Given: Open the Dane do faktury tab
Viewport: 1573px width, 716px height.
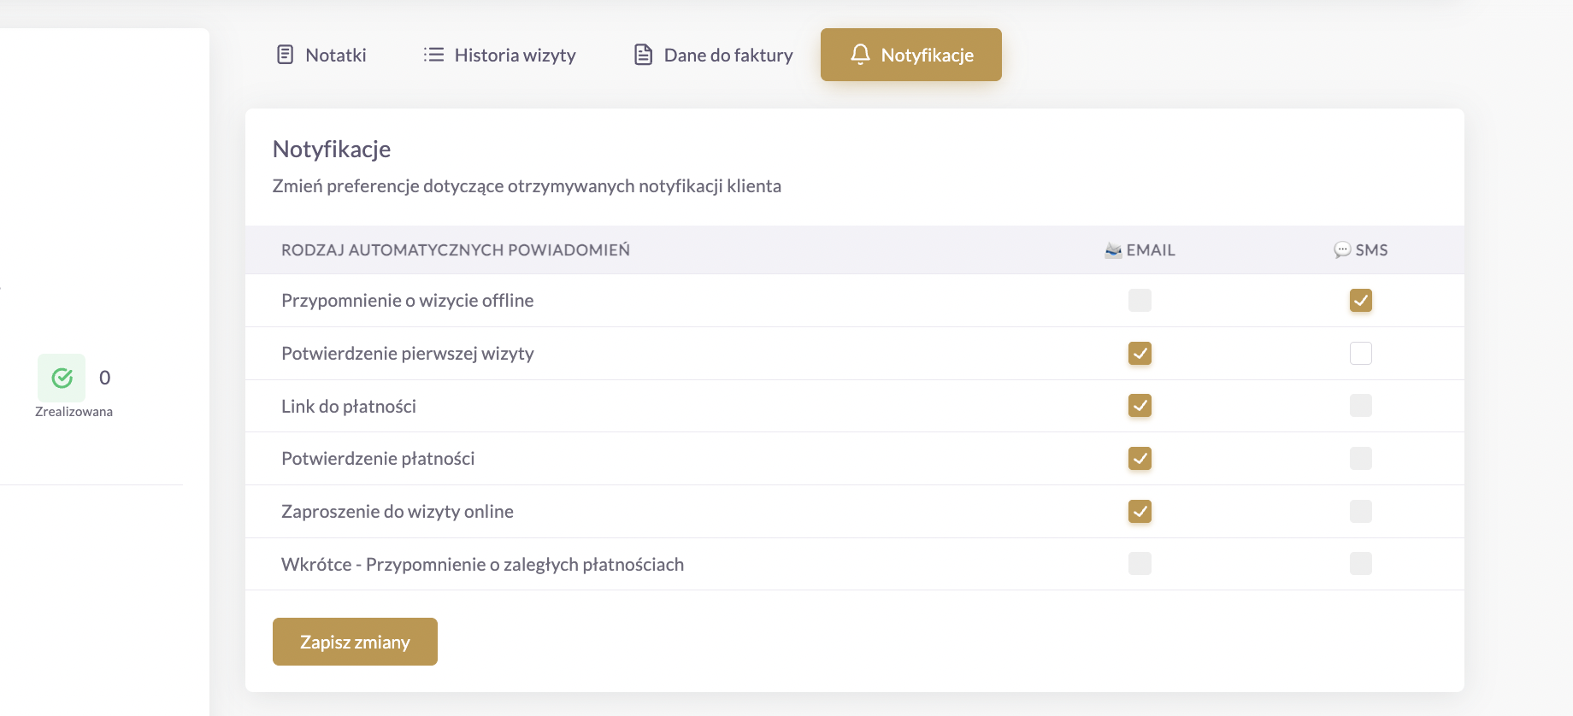Looking at the screenshot, I should 713,55.
